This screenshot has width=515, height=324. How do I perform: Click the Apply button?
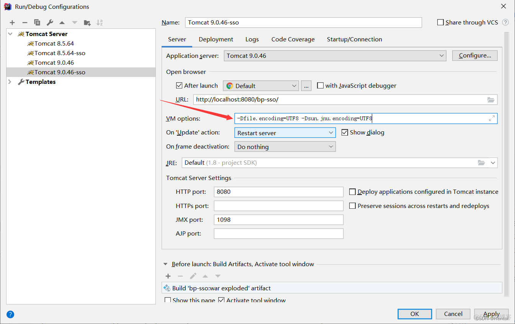click(x=491, y=314)
